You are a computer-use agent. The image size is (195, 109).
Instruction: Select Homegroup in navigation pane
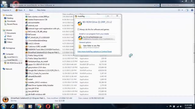click(10, 48)
